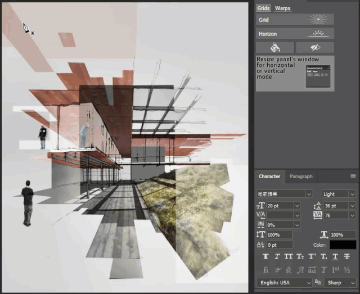360x294 pixels.
Task: Click the horizontal scale 100% field
Action: (x=343, y=235)
